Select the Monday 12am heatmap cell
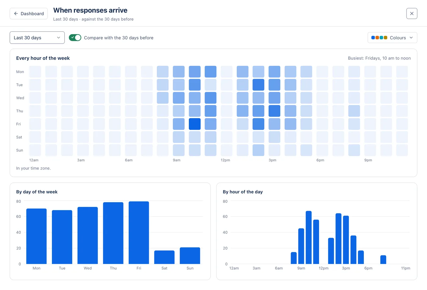 [35, 72]
